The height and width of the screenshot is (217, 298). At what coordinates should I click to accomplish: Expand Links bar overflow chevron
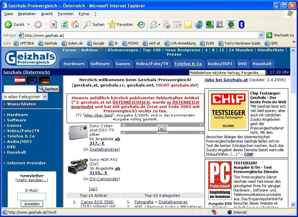294,42
